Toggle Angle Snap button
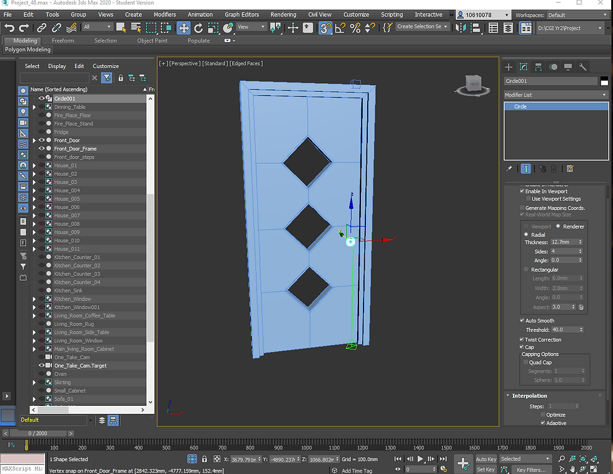This screenshot has height=474, width=613. 340,28
